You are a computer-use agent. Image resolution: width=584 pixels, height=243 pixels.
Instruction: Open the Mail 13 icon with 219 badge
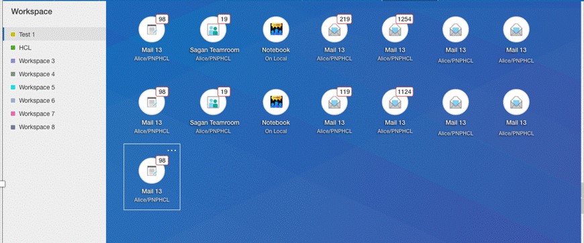pyautogui.click(x=334, y=30)
